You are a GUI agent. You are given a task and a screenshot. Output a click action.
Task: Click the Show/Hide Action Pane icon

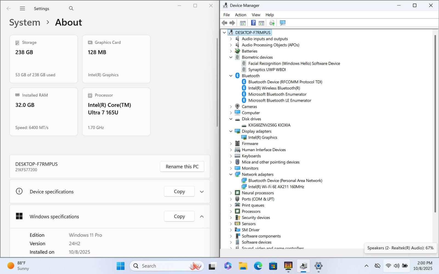pos(261,23)
